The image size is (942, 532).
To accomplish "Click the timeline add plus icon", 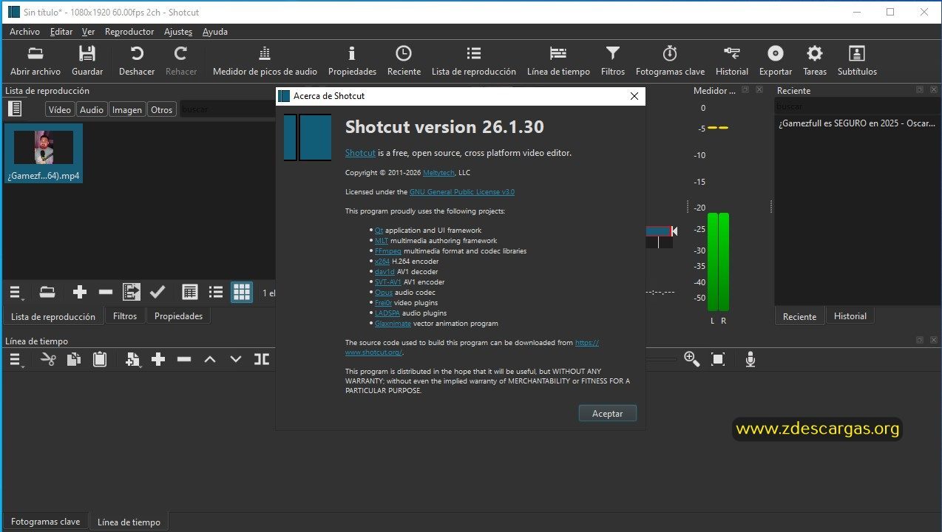I will point(158,359).
